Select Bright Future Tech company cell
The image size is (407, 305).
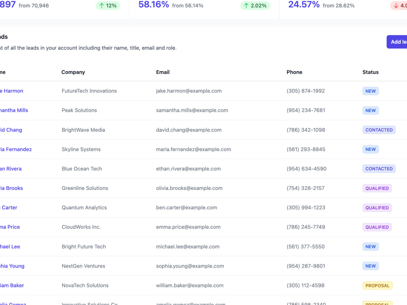[83, 246]
